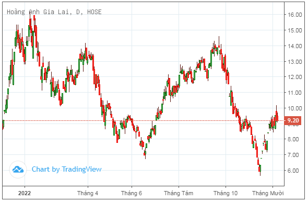Click the 2022 label on time axis

pos(25,193)
